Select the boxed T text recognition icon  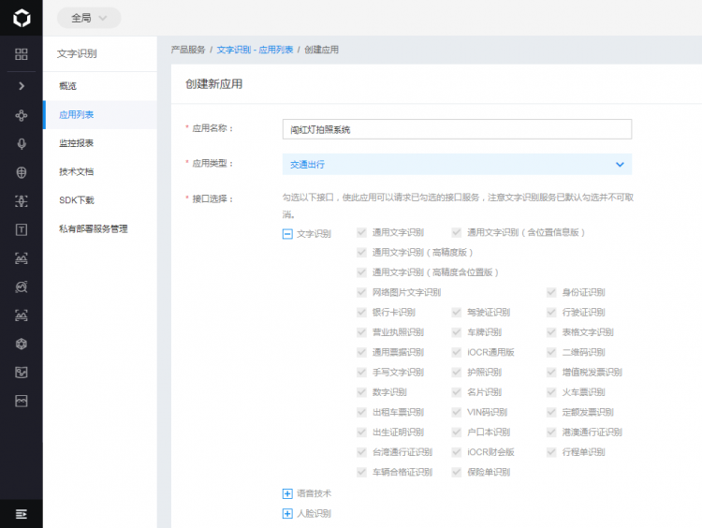coord(21,229)
